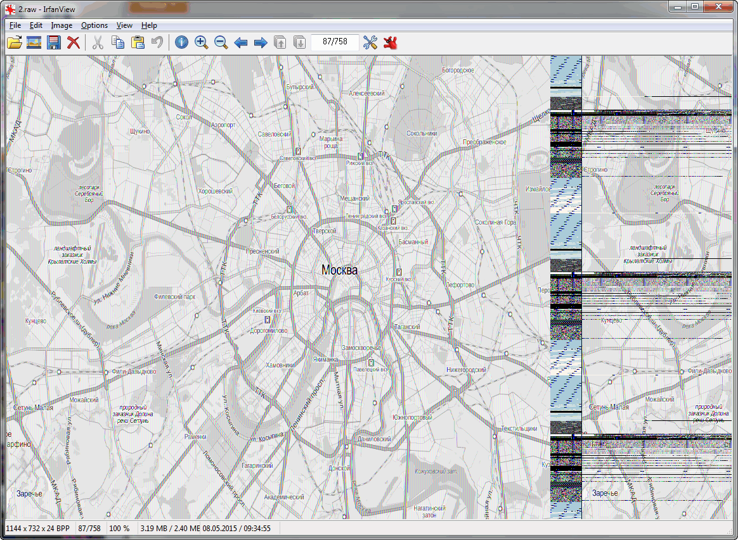Viewport: 738px width, 540px height.
Task: Open the Image menu
Action: [61, 25]
